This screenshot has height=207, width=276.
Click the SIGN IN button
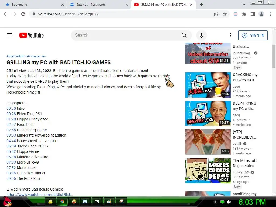(253, 35)
